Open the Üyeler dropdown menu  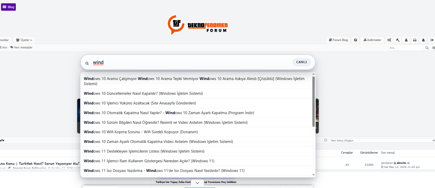(24, 40)
